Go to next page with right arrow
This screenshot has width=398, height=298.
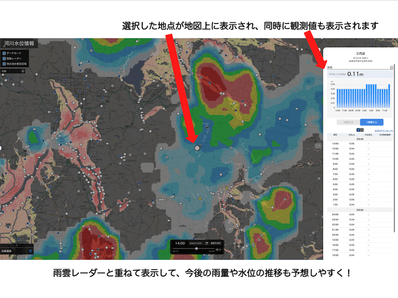[x=362, y=130]
